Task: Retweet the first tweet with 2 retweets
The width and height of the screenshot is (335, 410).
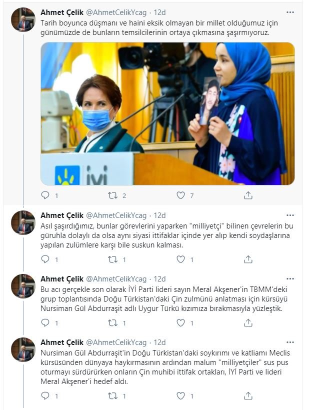Action: [x=113, y=195]
